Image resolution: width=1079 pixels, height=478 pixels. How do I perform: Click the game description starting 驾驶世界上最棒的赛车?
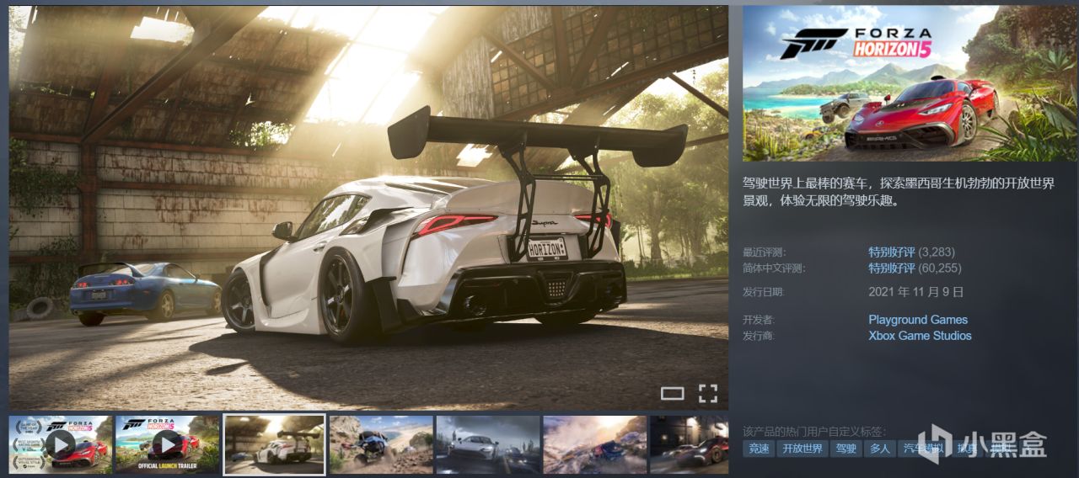899,192
